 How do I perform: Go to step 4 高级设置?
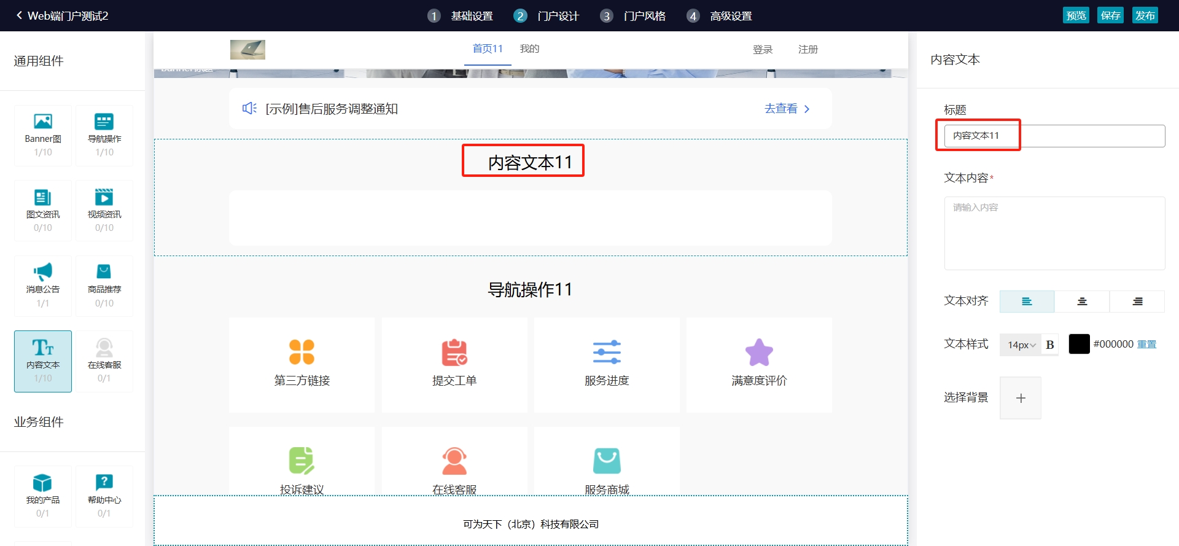720,16
